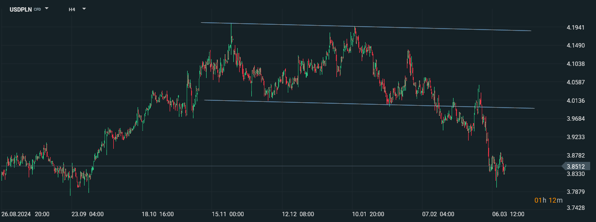Click the 07.02 04:00 time axis label

pos(438,214)
